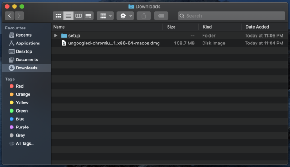The image size is (290, 167).
Task: Open Recents in the sidebar
Action: click(26, 35)
